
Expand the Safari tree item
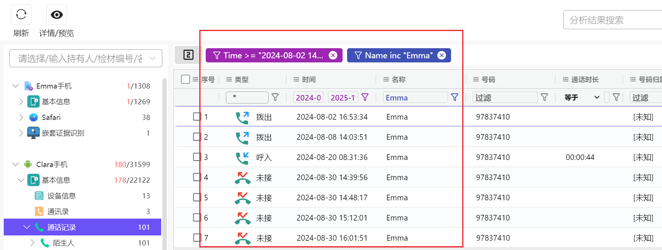point(21,117)
